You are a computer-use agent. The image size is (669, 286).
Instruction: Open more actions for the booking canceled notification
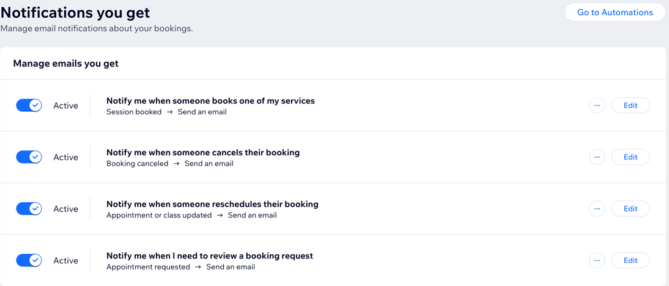(x=597, y=157)
